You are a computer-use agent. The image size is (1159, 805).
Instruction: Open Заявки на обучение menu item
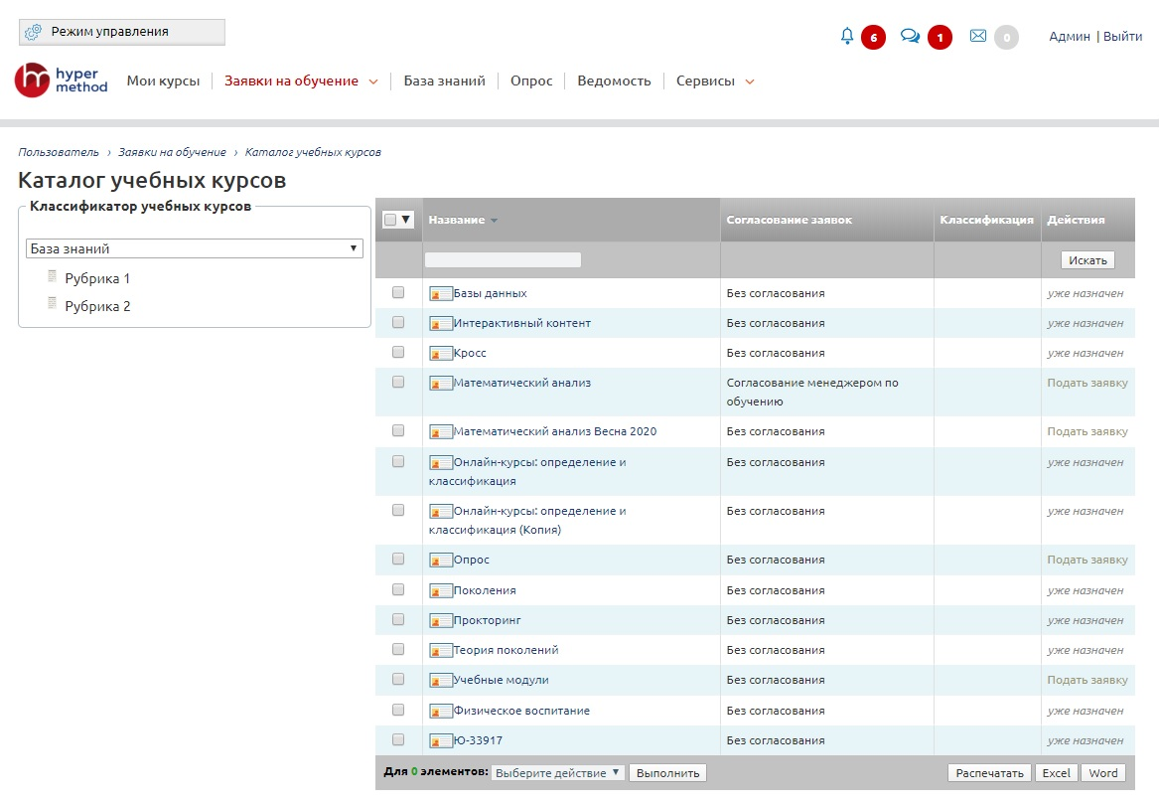[291, 80]
